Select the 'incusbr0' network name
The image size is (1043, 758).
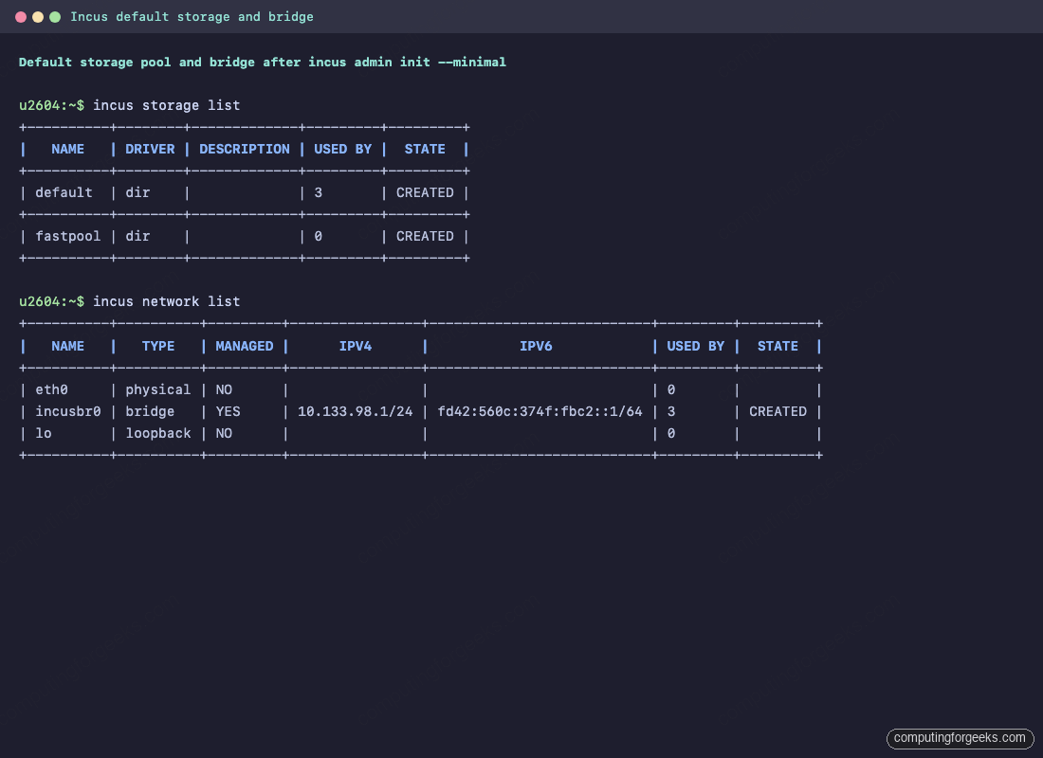coord(68,412)
